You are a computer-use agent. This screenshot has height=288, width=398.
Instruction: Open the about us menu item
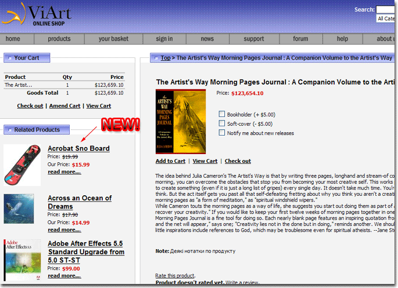(379, 39)
